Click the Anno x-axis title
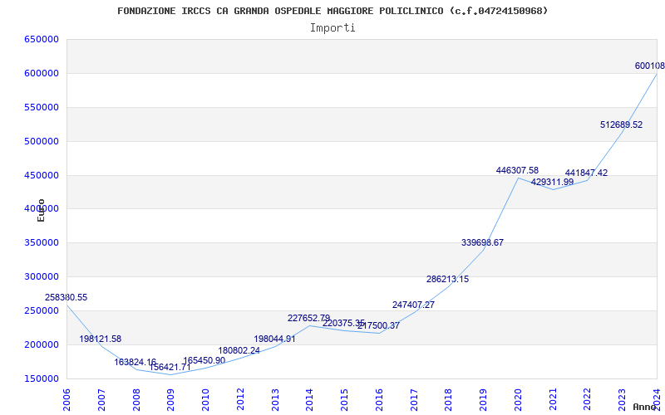This screenshot has height=415, width=665. coord(643,407)
